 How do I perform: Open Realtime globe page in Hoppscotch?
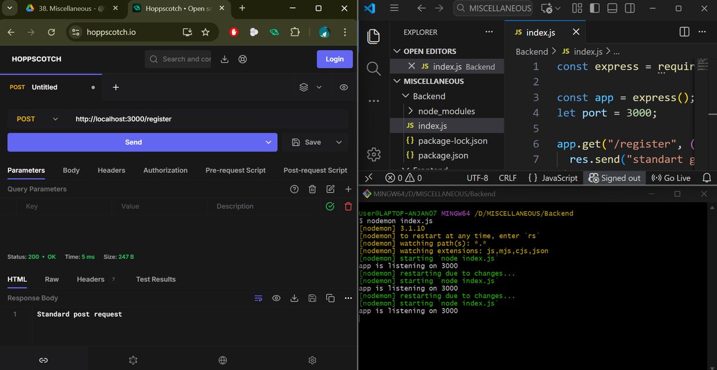tap(222, 360)
